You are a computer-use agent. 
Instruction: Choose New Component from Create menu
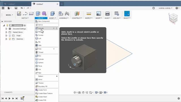47,21
